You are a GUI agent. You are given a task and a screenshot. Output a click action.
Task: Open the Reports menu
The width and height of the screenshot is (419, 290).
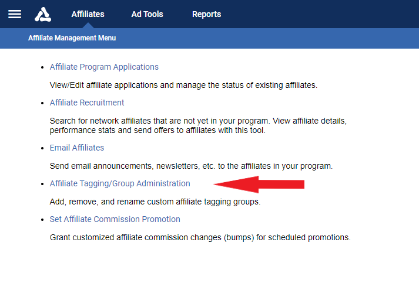pos(206,14)
